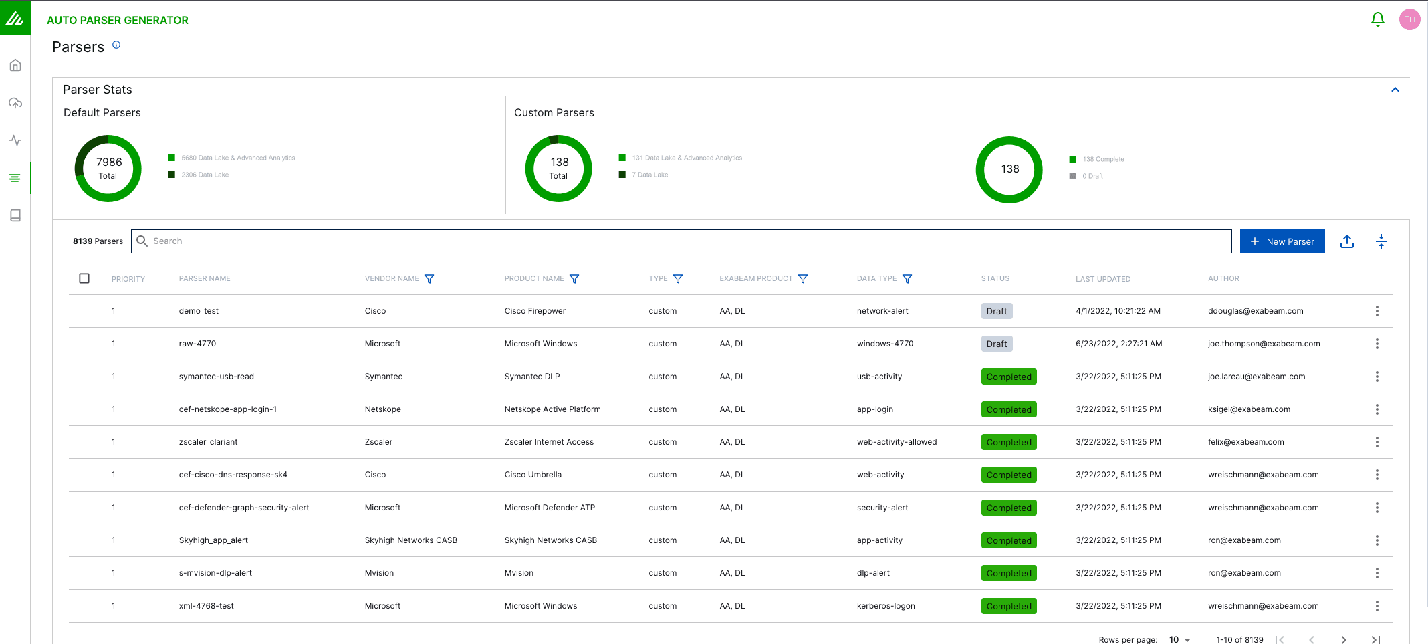The width and height of the screenshot is (1428, 644).
Task: Open the cloud upload sidebar icon
Action: pos(15,103)
